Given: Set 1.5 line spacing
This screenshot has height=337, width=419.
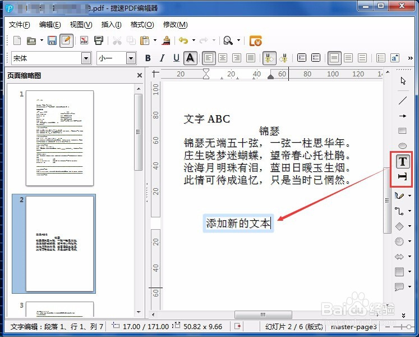Looking at the screenshot, I should 348,58.
